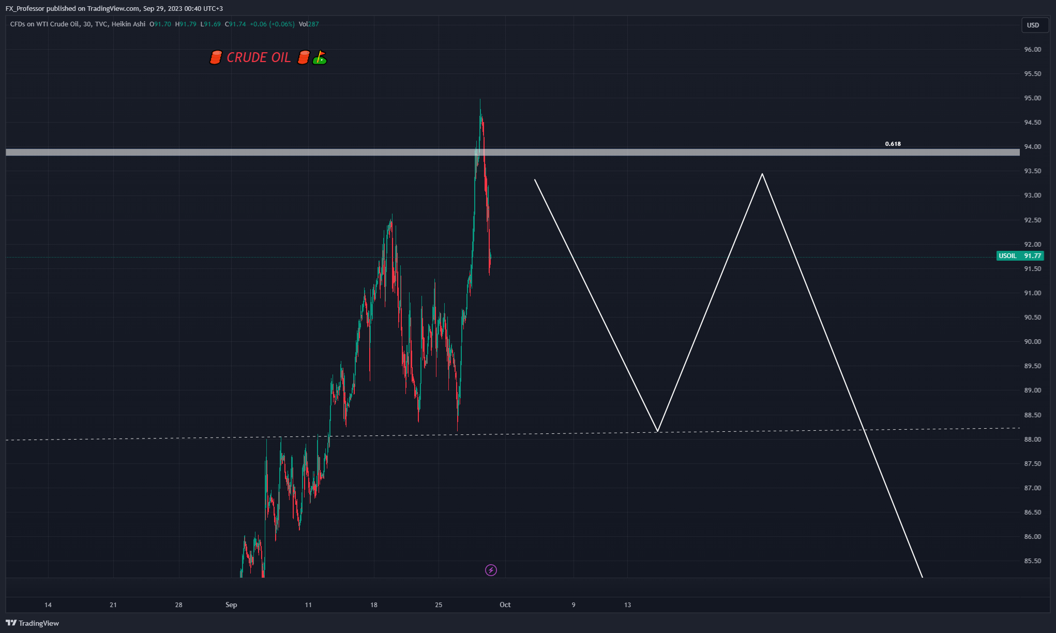Click the 96.00 price axis label

1032,50
